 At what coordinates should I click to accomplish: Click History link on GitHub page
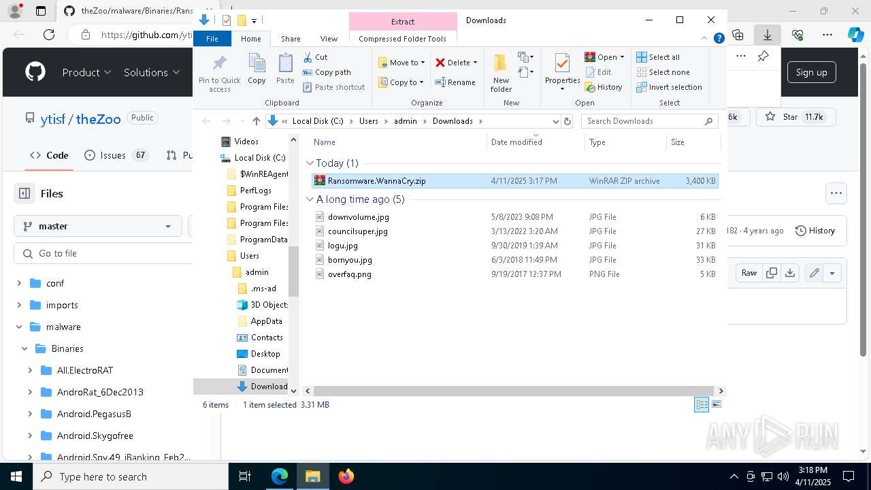pyautogui.click(x=815, y=231)
